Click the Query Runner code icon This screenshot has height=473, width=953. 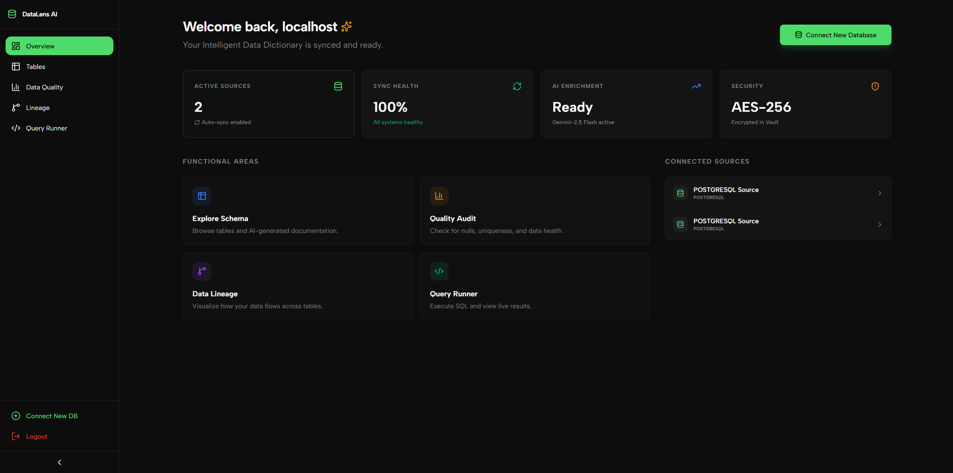click(x=439, y=271)
